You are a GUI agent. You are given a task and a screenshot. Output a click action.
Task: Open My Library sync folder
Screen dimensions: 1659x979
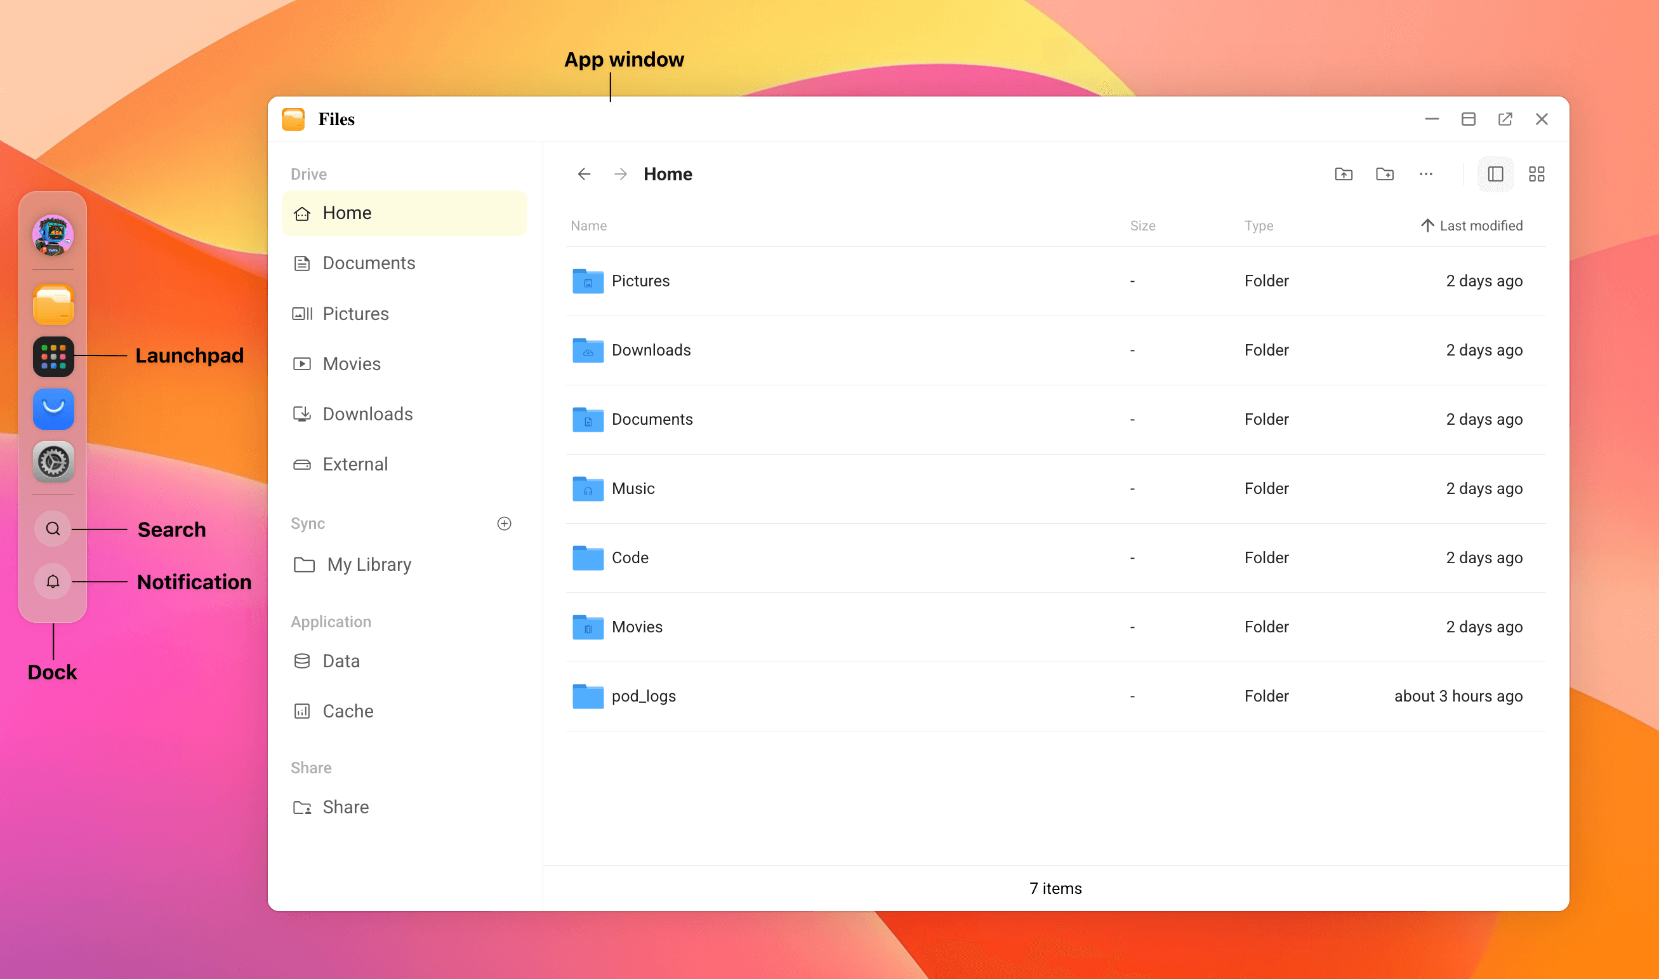369,564
